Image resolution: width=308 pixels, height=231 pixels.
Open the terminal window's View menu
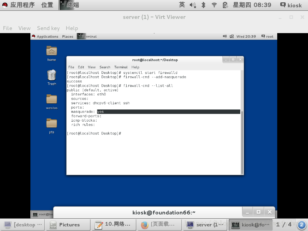click(x=92, y=67)
